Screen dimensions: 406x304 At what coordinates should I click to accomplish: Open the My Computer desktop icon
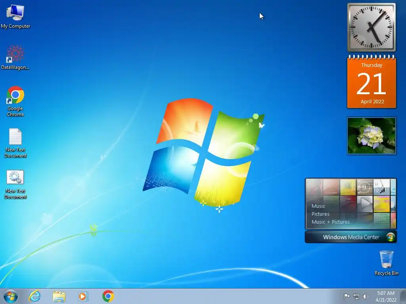tap(15, 17)
